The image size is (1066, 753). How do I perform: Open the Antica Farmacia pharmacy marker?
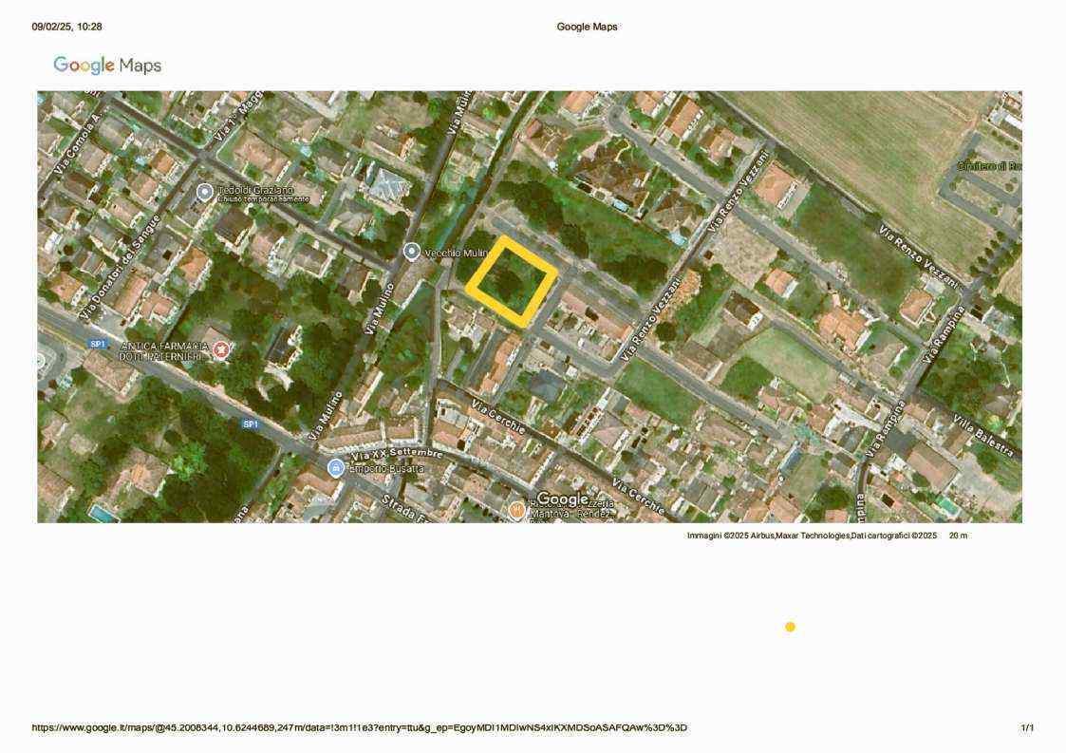(x=221, y=350)
